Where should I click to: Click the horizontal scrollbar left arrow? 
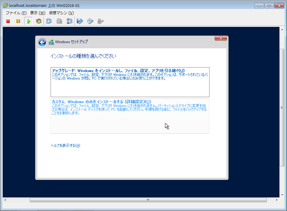[5, 200]
